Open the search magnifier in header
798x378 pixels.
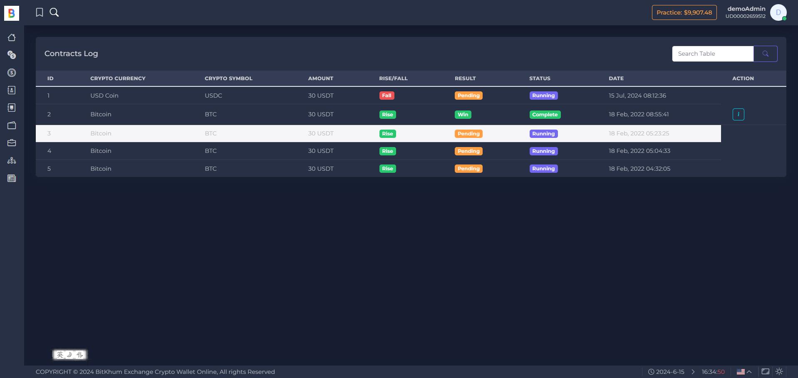[55, 12]
